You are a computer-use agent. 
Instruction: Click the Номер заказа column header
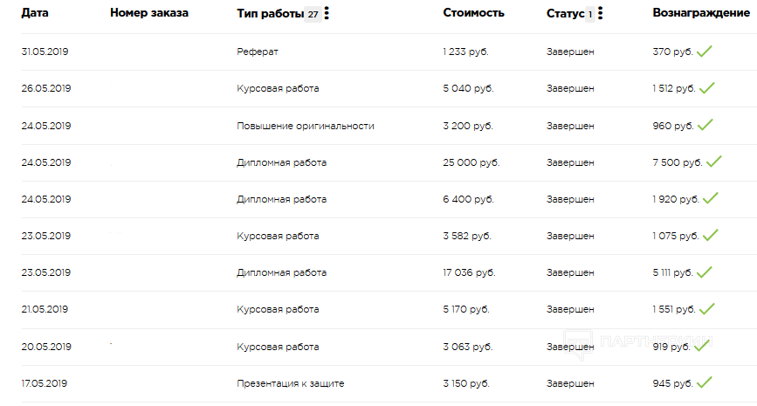149,13
